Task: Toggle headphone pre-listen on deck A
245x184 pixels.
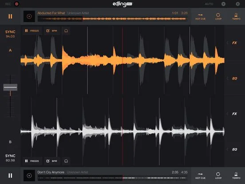Action: [66, 31]
